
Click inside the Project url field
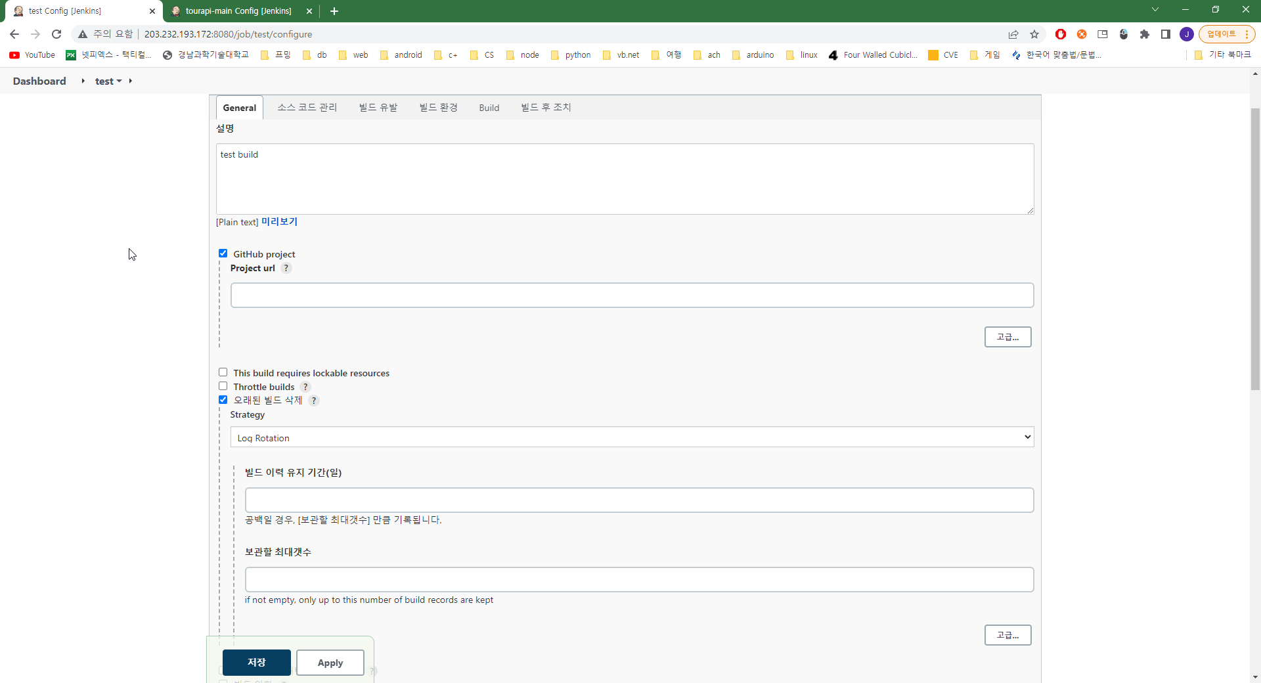click(631, 296)
